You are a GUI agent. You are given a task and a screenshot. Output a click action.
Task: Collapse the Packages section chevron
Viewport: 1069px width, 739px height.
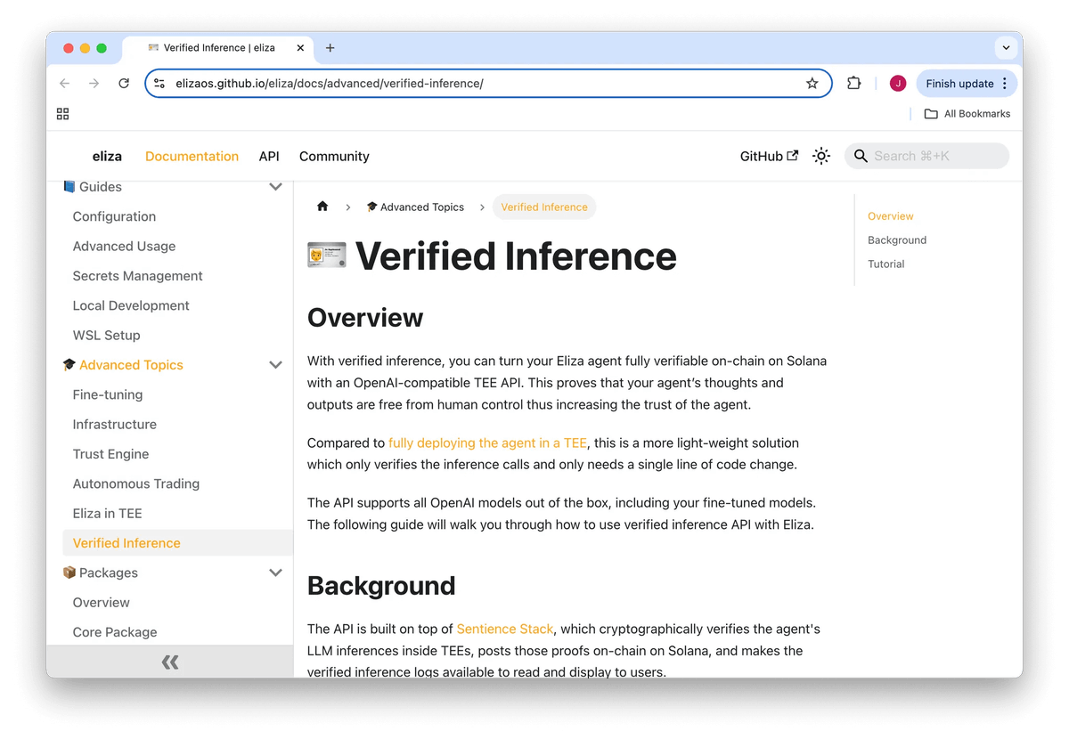(x=275, y=573)
